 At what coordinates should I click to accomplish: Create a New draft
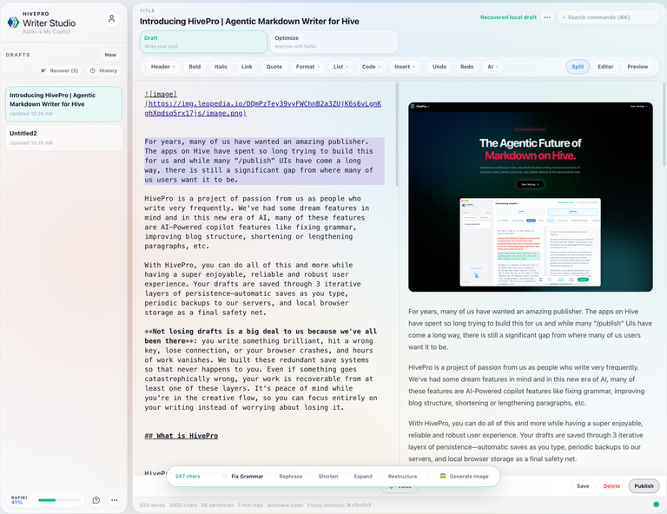tap(110, 55)
